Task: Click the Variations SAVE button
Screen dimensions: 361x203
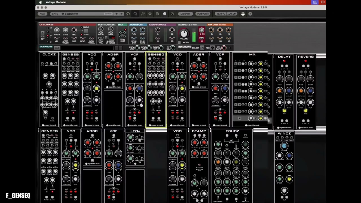Action: tap(57, 48)
